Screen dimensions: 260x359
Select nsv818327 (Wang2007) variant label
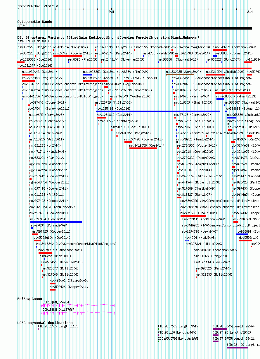tap(194, 195)
